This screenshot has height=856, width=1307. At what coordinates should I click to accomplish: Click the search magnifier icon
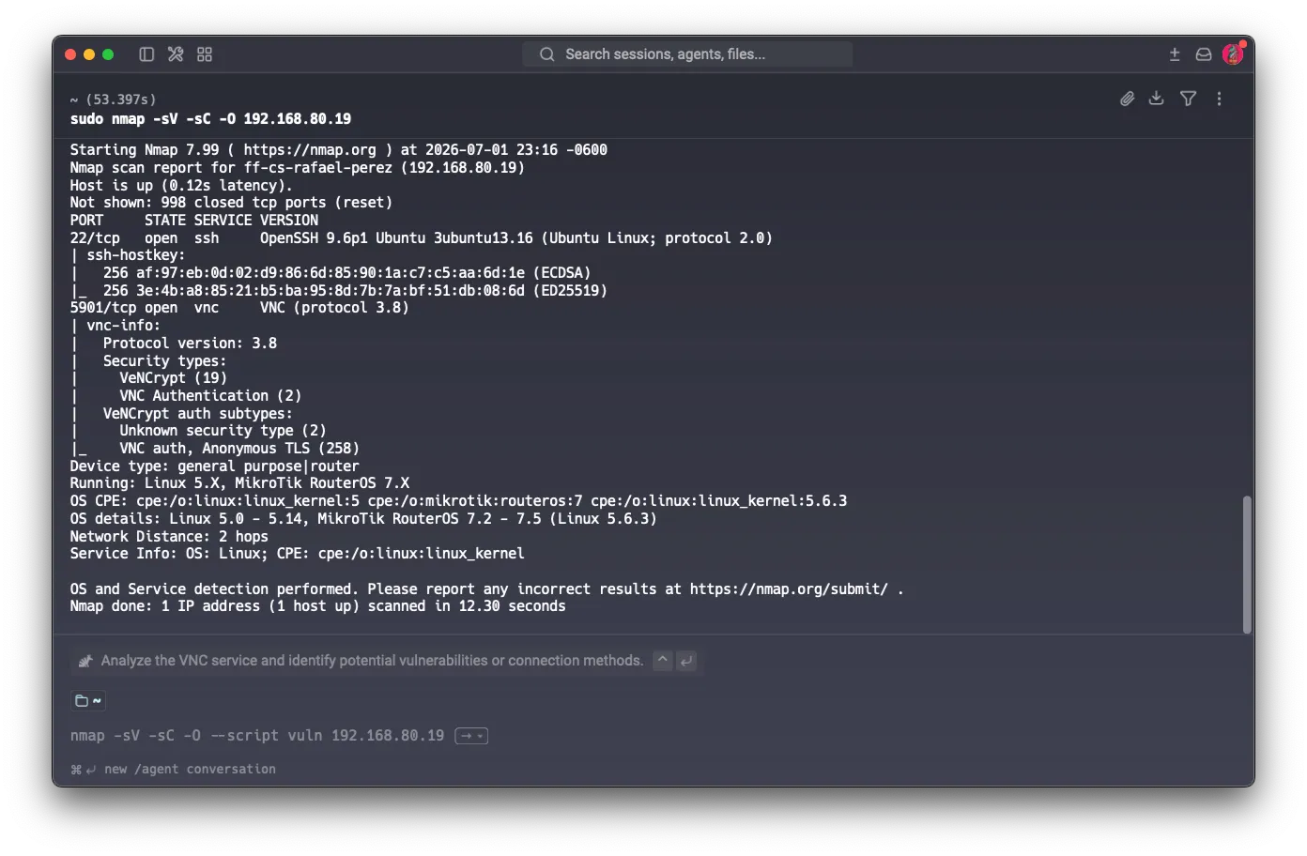click(x=546, y=54)
